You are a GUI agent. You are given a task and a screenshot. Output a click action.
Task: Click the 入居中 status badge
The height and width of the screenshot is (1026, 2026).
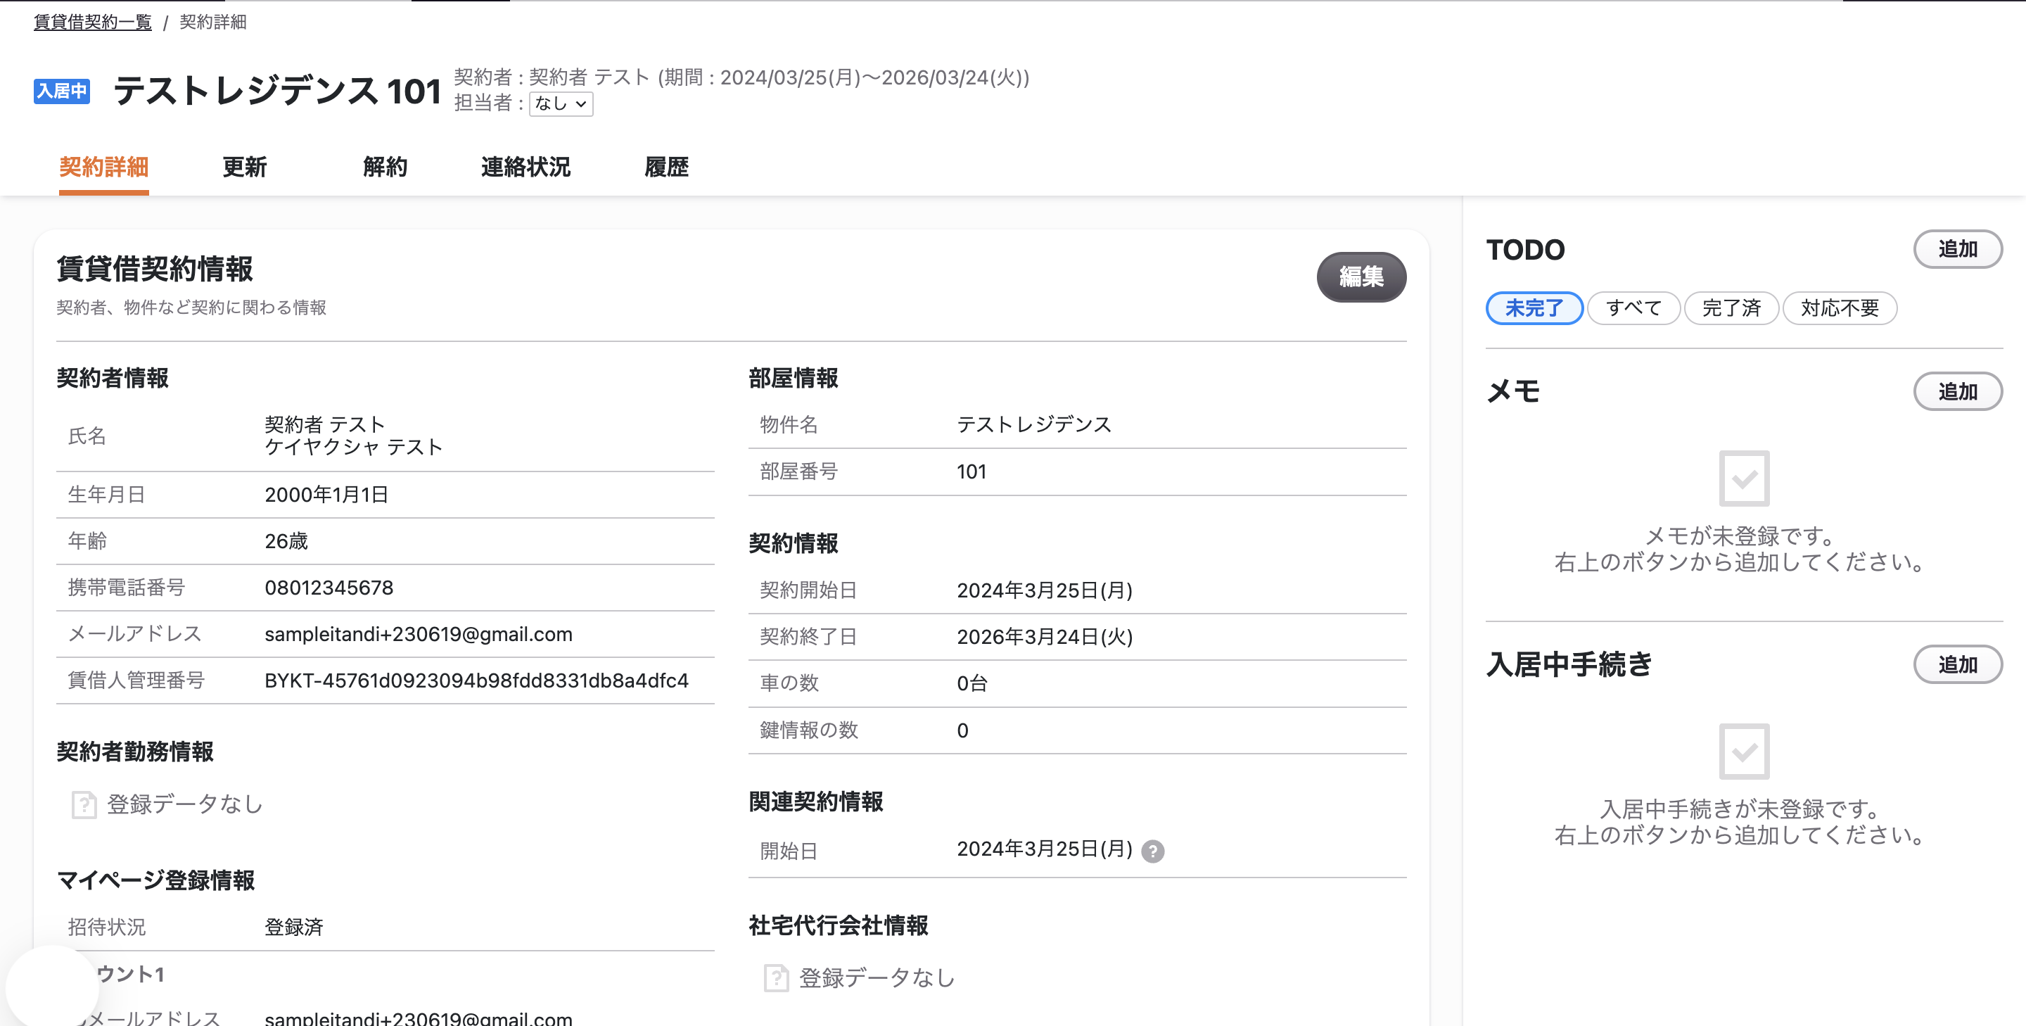(x=61, y=91)
